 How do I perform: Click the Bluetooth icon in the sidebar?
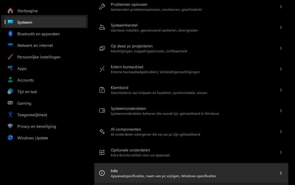pos(10,34)
